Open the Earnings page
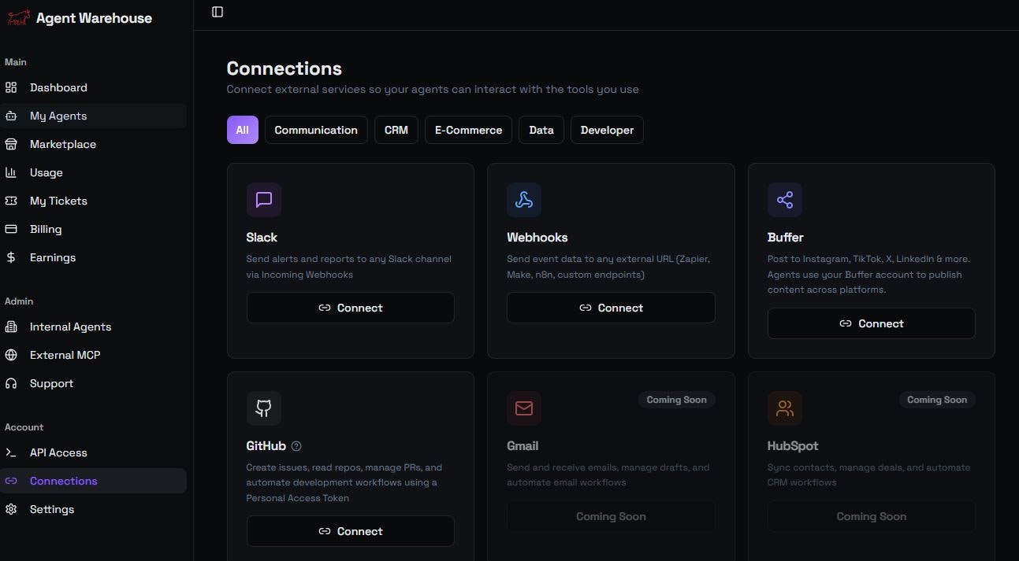Image resolution: width=1019 pixels, height=561 pixels. (93, 257)
